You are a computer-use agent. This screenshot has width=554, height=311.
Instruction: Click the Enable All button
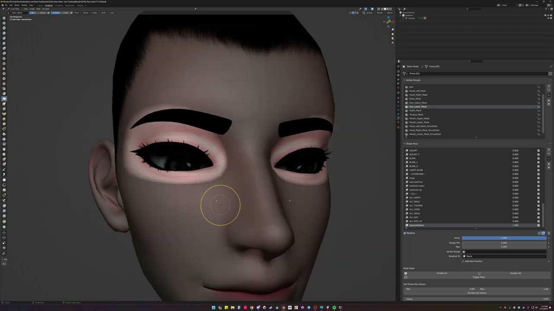coord(441,273)
